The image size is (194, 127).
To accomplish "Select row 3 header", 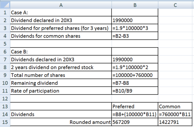I will tap(5, 28).
